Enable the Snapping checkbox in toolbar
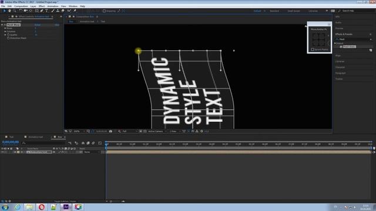The width and height of the screenshot is (376, 211). (104, 11)
